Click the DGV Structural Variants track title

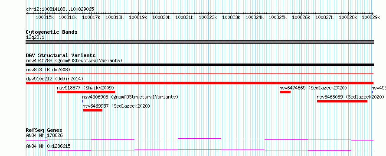61,55
